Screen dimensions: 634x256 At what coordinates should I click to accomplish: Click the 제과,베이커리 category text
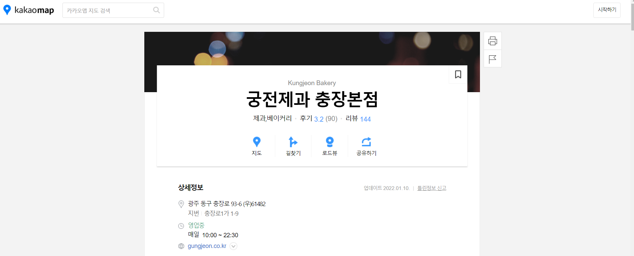(273, 119)
